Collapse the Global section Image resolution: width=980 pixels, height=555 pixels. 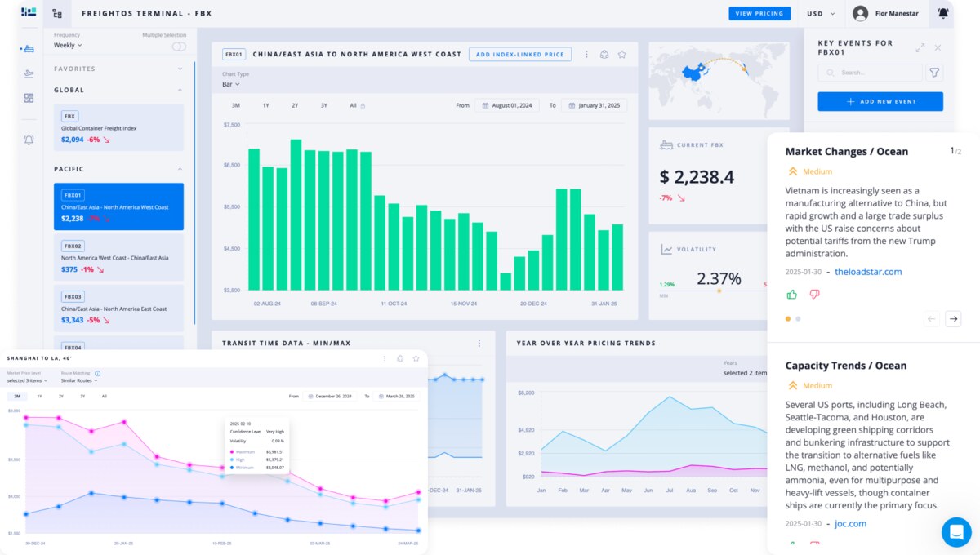click(x=180, y=90)
